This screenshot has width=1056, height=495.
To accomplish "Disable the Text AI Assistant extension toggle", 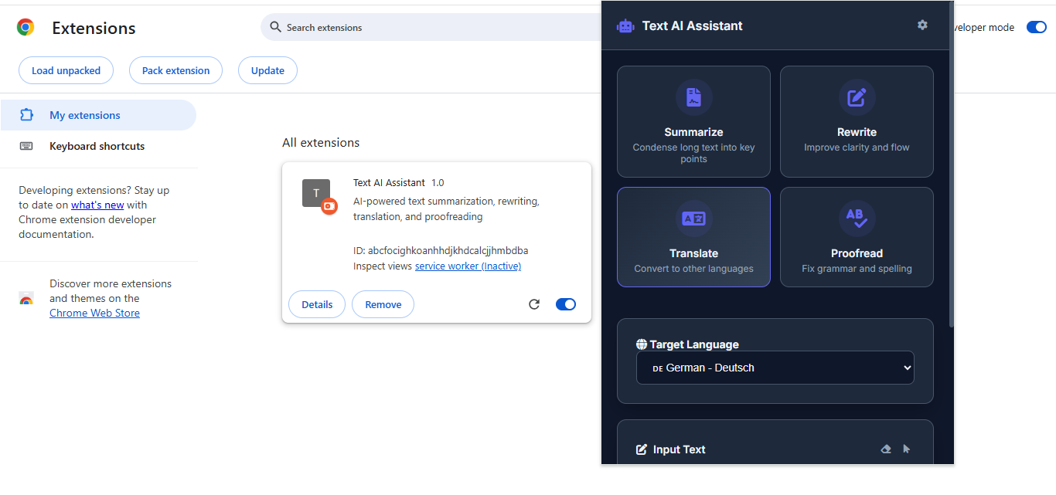I will pos(566,304).
